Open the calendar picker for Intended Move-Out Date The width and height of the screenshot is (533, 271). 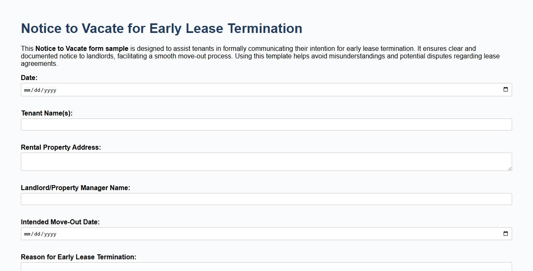point(505,233)
